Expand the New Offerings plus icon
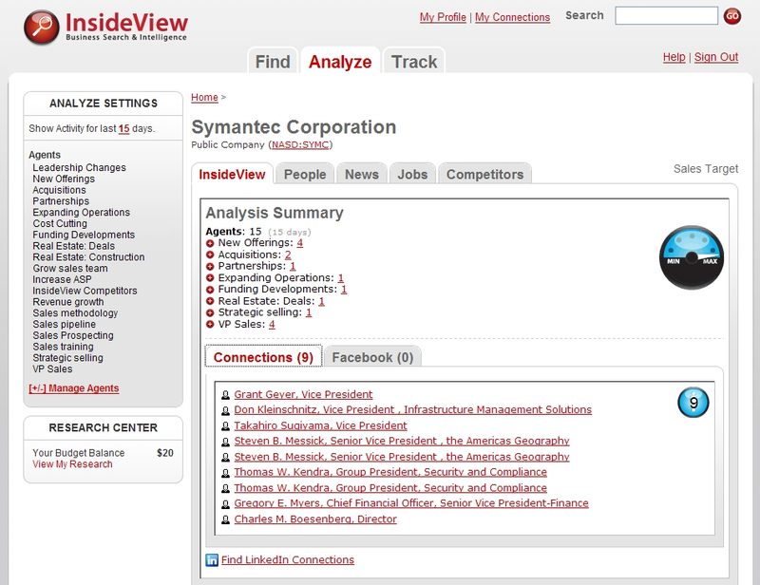 point(210,243)
